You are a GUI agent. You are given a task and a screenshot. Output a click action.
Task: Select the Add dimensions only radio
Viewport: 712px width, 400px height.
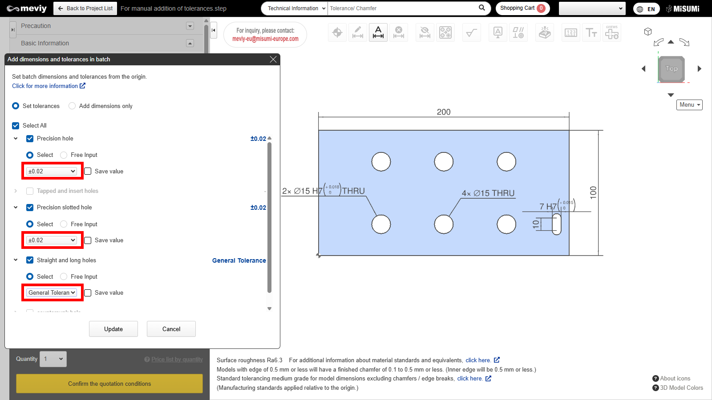[x=72, y=106]
